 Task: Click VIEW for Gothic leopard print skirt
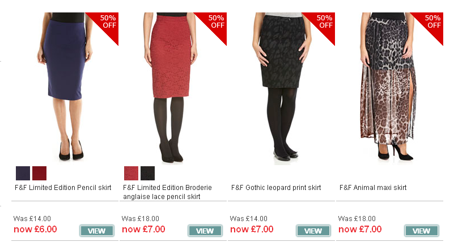tap(313, 231)
